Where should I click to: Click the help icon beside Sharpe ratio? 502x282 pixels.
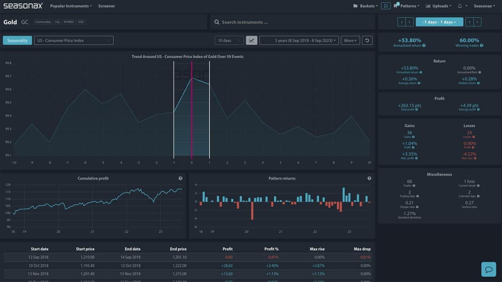(x=418, y=207)
